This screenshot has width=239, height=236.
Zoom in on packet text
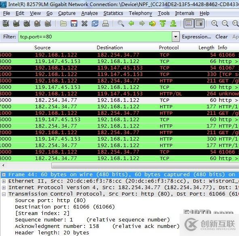[215, 23]
